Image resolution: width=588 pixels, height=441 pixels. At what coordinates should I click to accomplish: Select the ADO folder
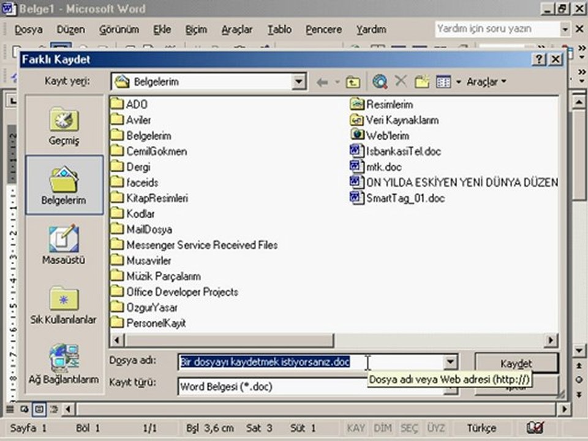129,104
